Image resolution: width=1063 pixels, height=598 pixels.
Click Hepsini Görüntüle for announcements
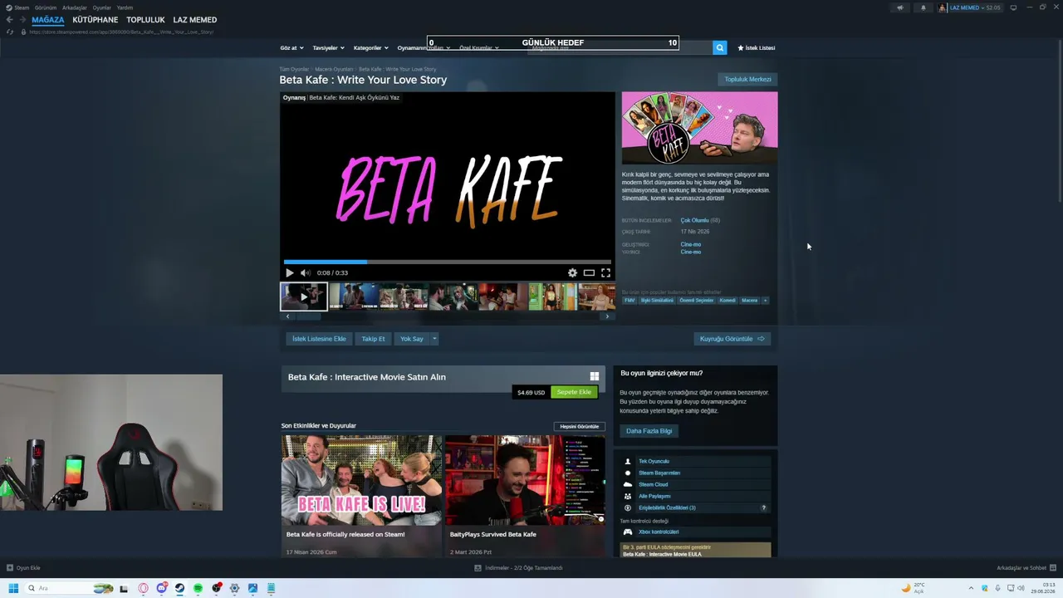(580, 426)
